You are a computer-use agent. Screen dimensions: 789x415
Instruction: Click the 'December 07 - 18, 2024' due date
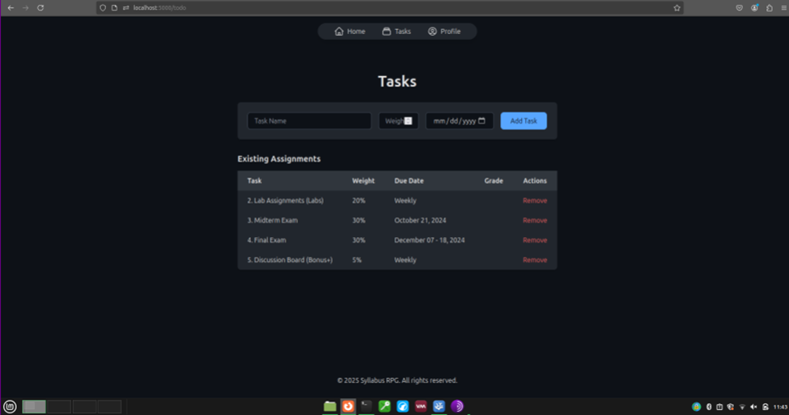tap(430, 240)
